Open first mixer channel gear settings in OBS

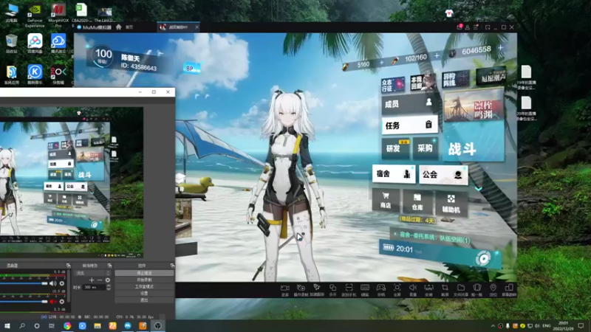point(62,283)
